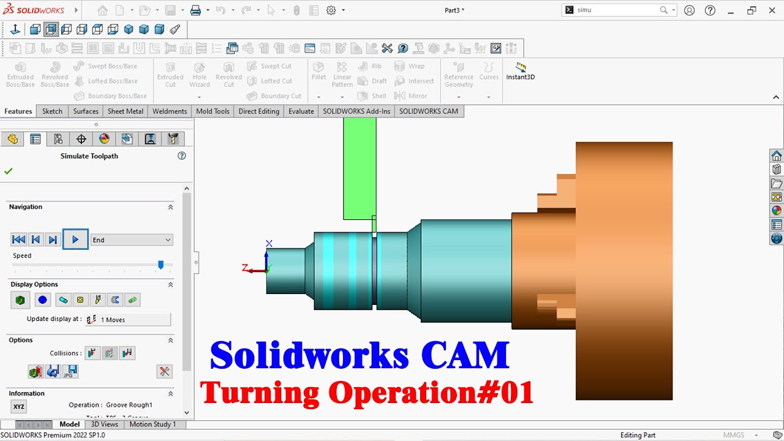
Task: Click the command search field containing simu
Action: click(616, 10)
